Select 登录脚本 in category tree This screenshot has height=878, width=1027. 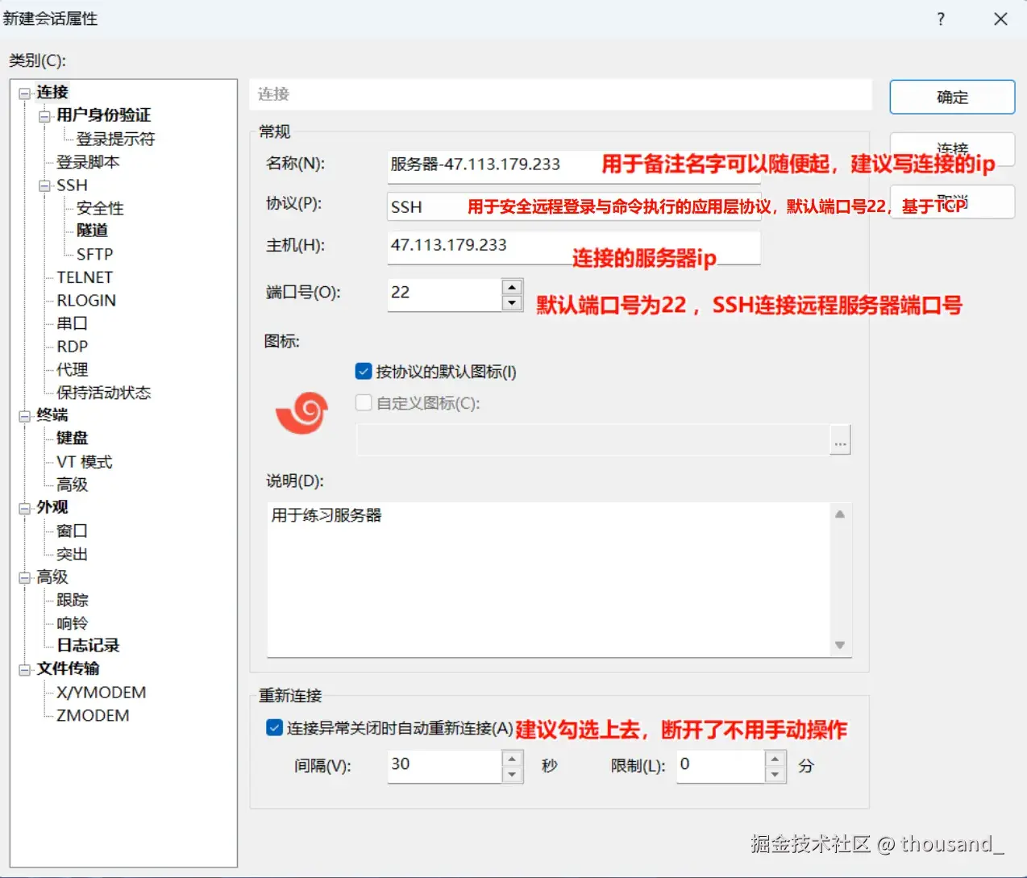pyautogui.click(x=88, y=162)
